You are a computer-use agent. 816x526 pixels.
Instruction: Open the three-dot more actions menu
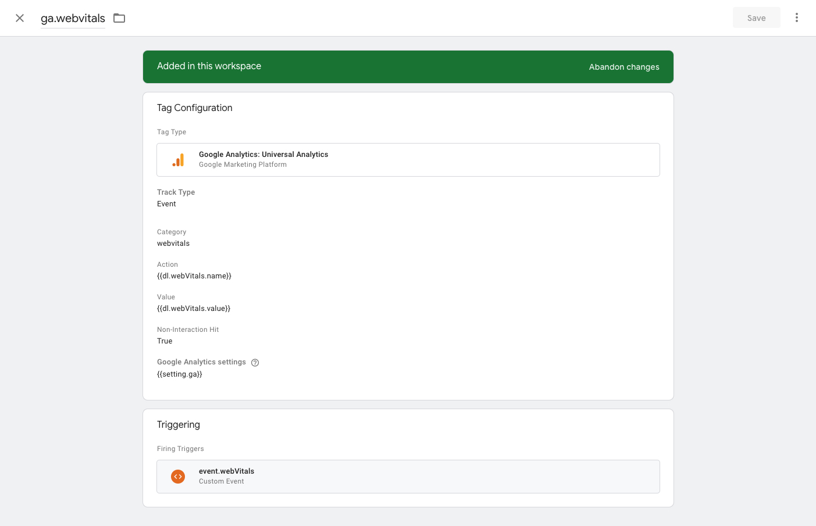click(x=796, y=18)
